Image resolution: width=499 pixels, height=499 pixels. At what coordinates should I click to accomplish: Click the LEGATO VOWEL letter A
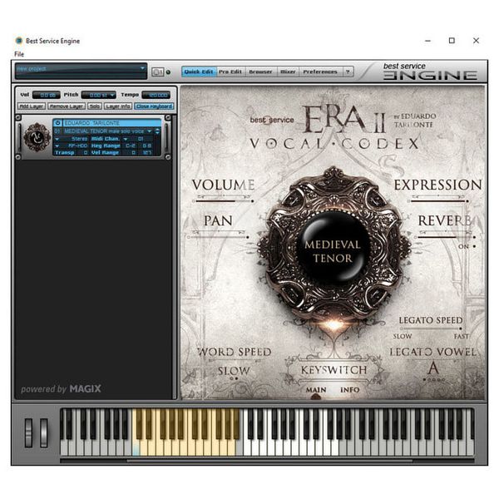(x=433, y=368)
